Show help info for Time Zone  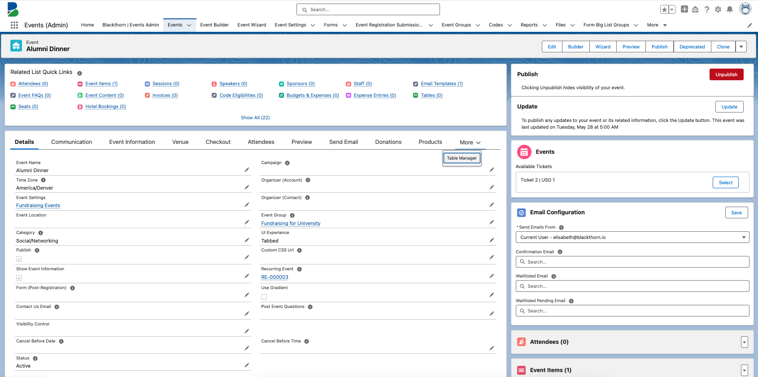[x=44, y=180]
